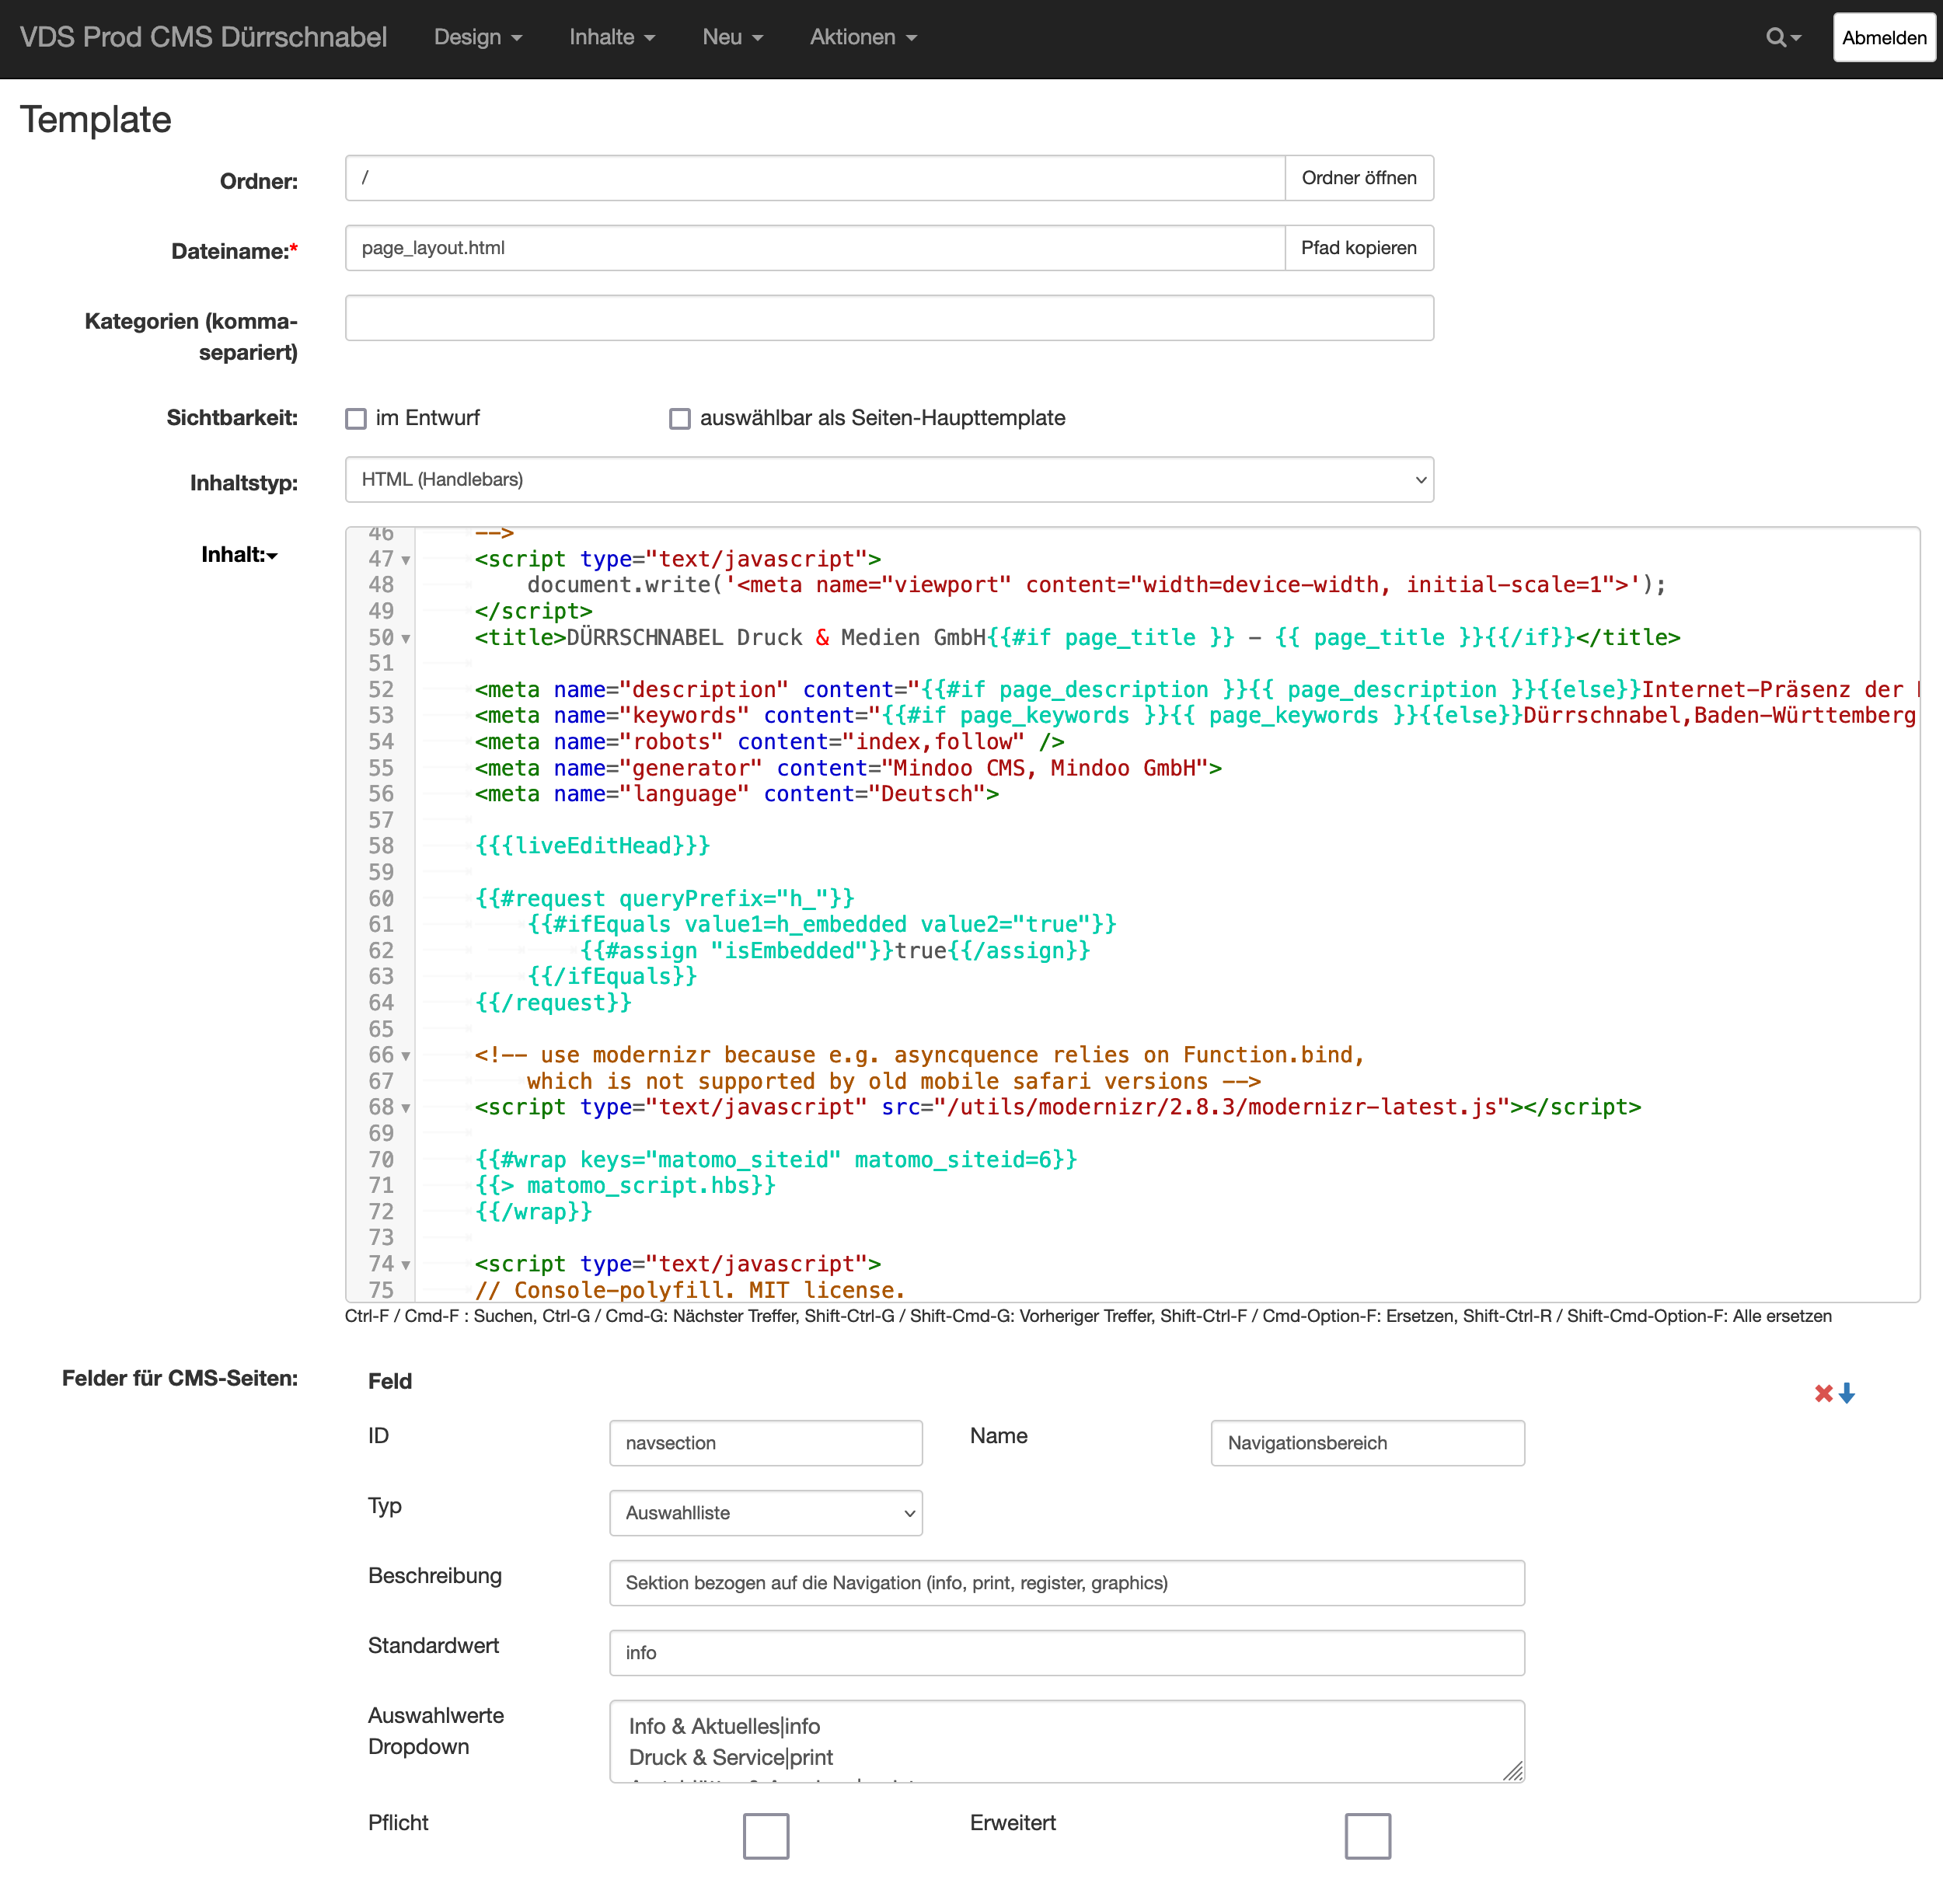The height and width of the screenshot is (1904, 1943).
Task: Focus the Kategorien input field
Action: (889, 318)
